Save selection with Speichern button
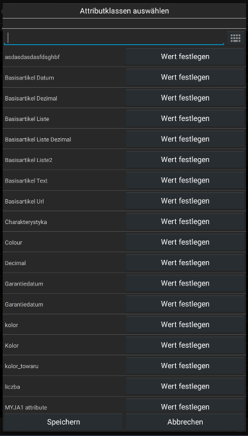248x436 pixels. coord(63,422)
